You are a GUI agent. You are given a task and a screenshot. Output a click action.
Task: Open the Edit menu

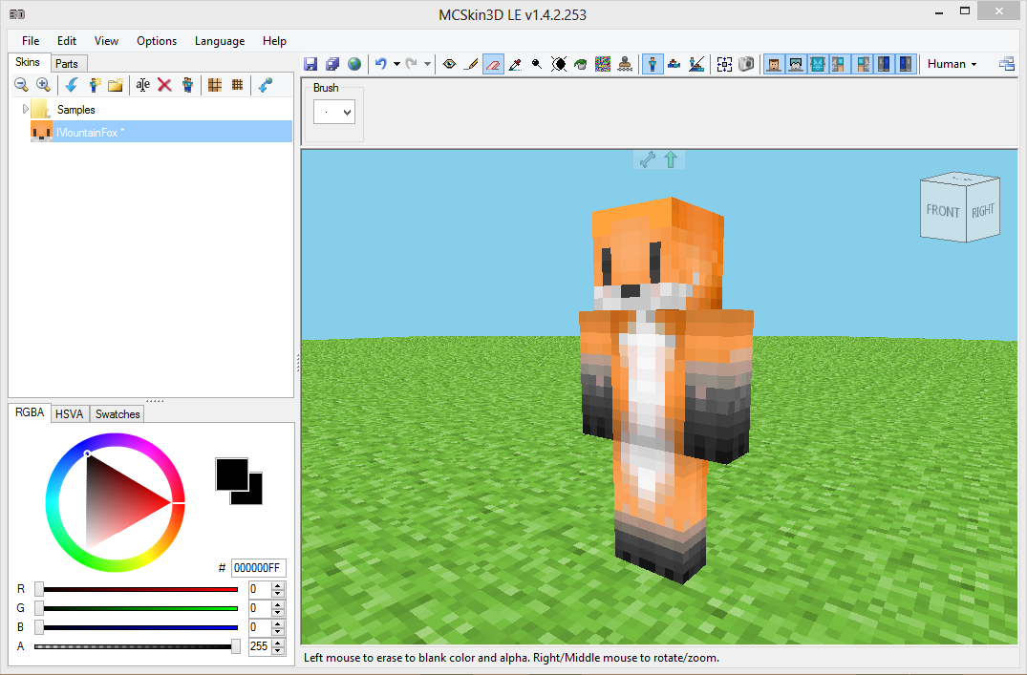coord(66,41)
